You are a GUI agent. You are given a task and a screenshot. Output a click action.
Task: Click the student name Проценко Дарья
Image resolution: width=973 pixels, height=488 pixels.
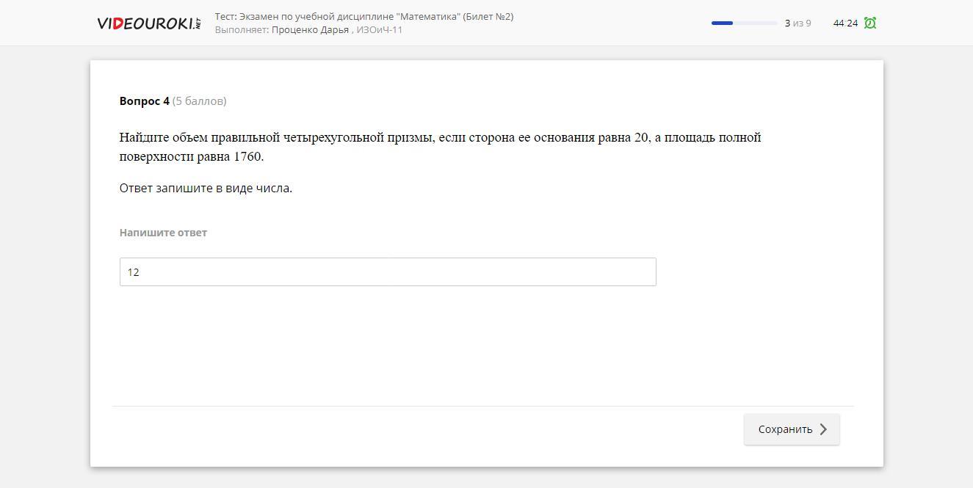[x=310, y=30]
